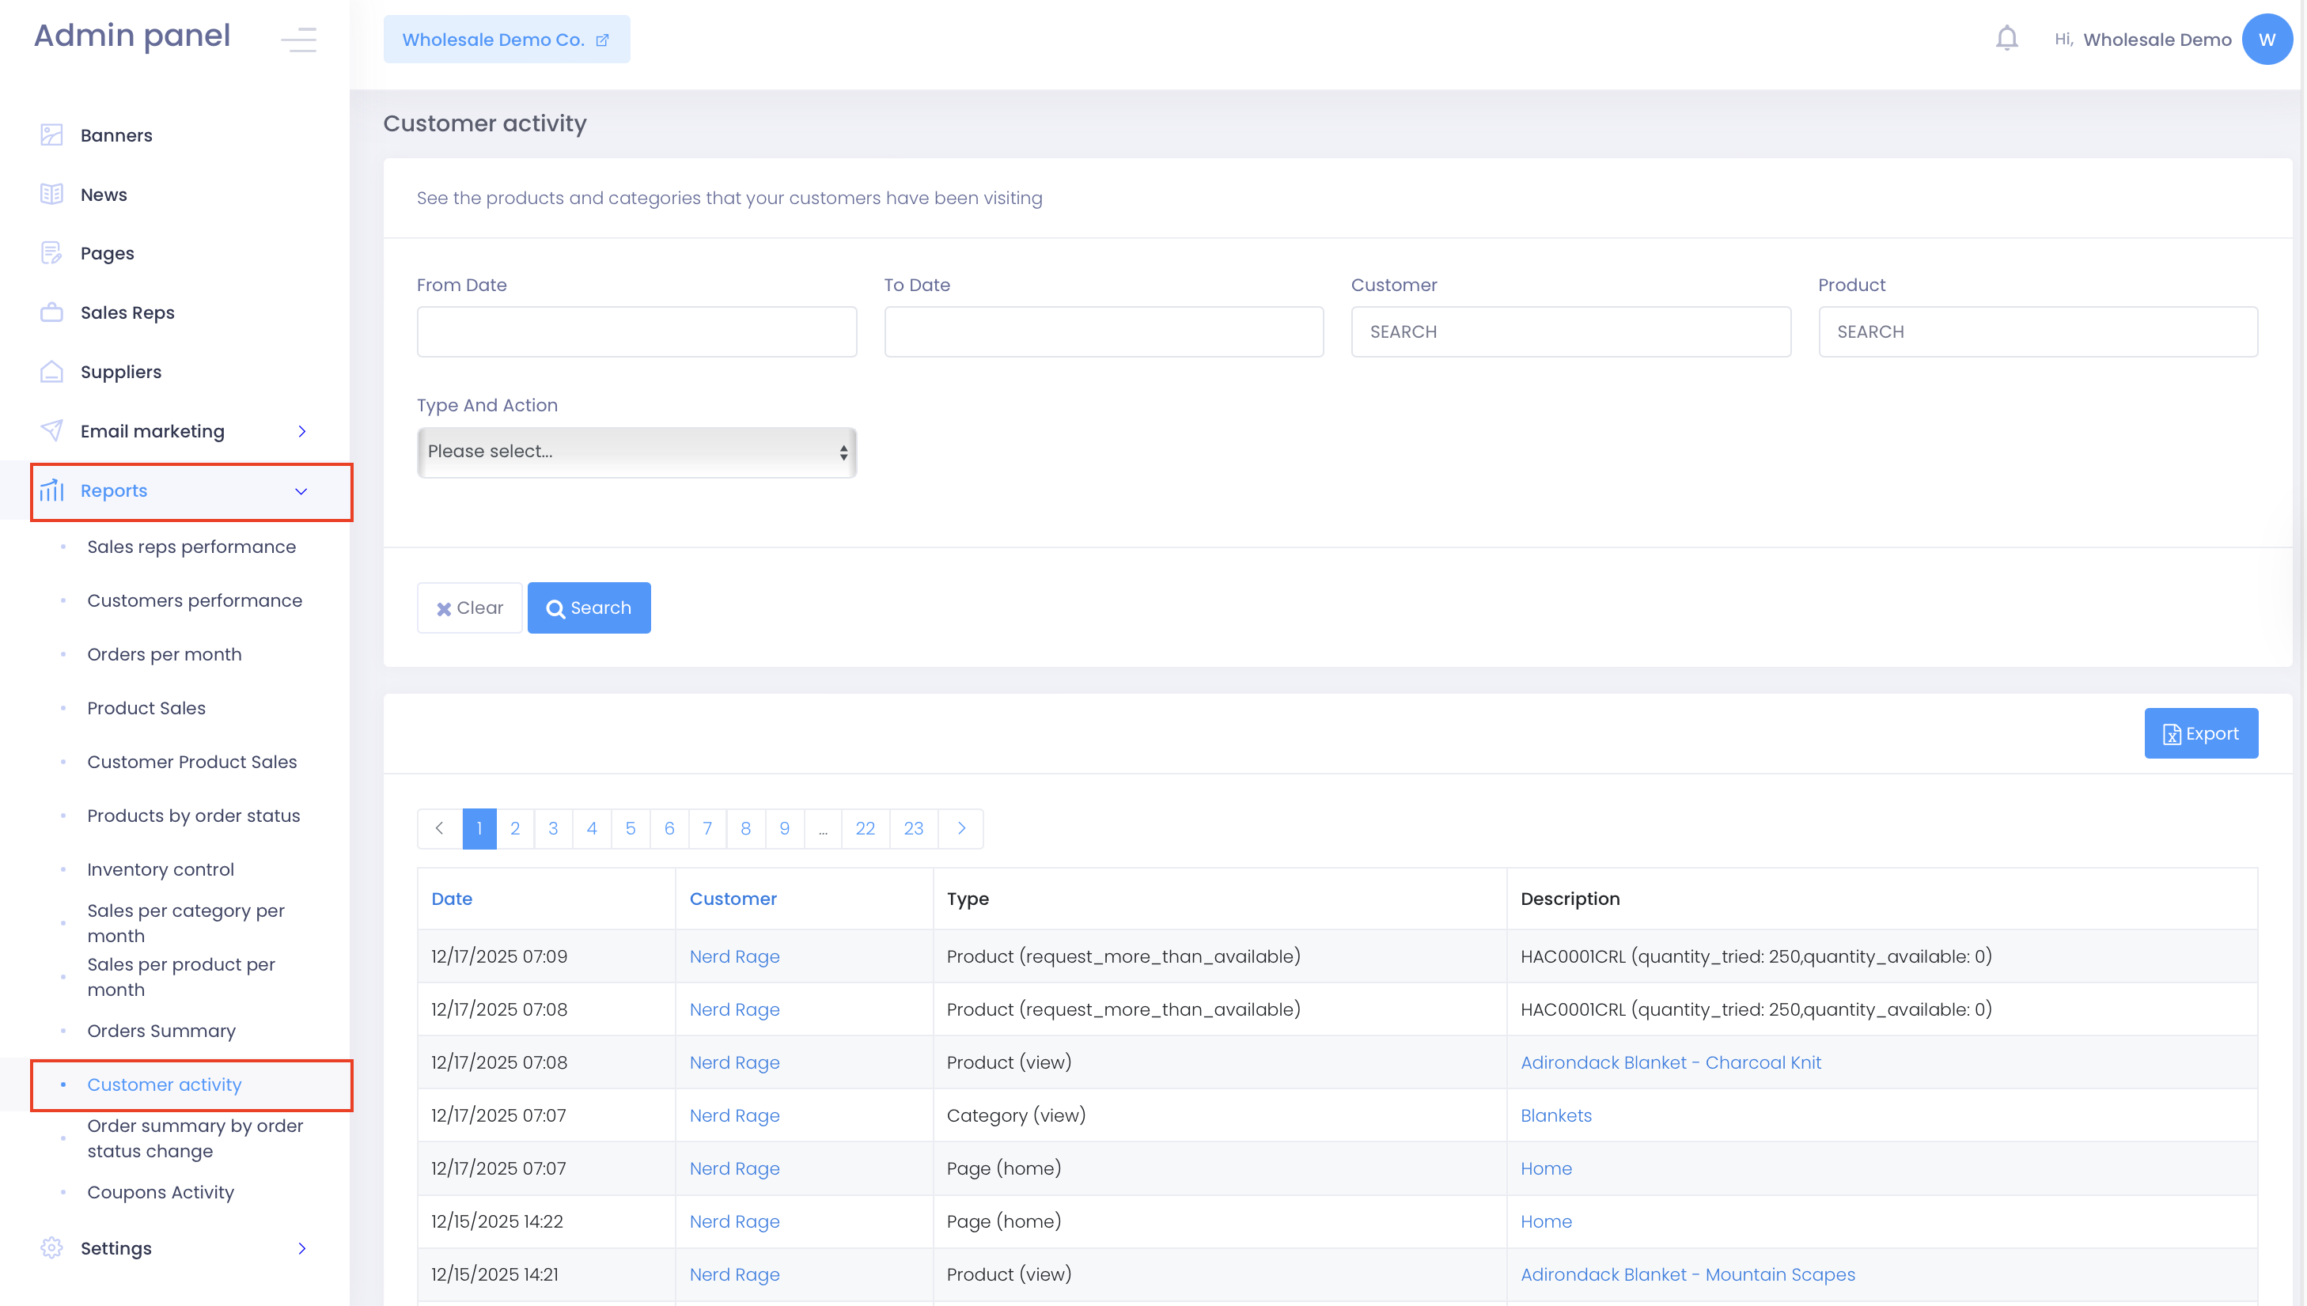The width and height of the screenshot is (2307, 1306).
Task: Click the Suppliers sidebar icon
Action: pos(51,371)
